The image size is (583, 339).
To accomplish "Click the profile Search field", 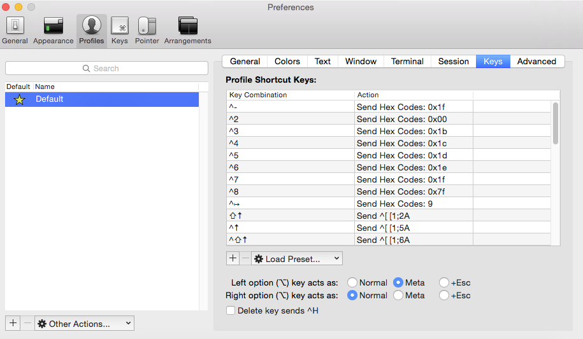I will (x=106, y=68).
